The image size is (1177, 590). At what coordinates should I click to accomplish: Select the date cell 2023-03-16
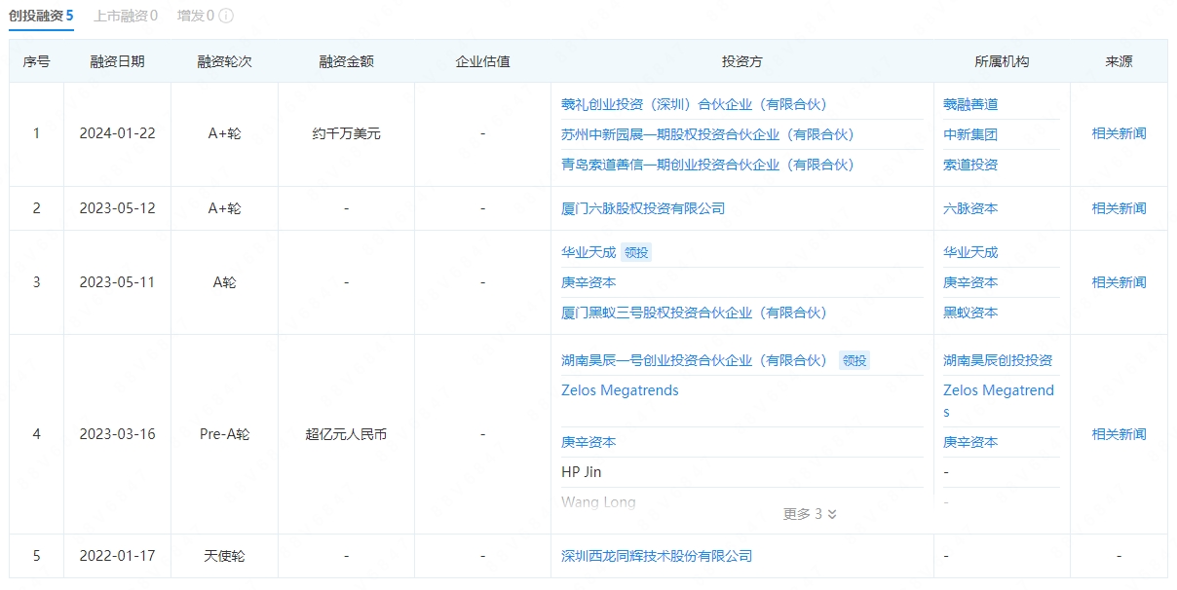click(x=117, y=434)
